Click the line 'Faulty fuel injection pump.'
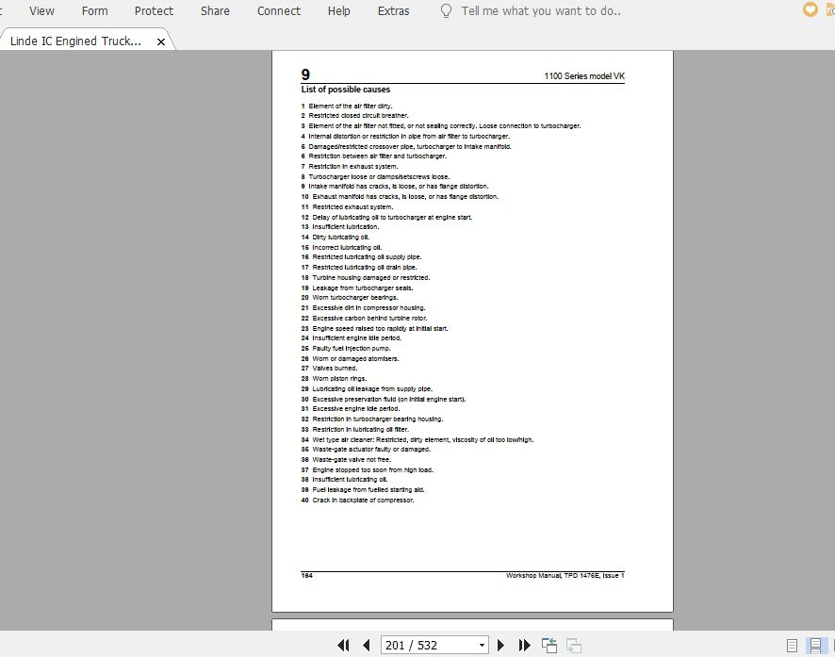The width and height of the screenshot is (835, 657). click(x=352, y=348)
